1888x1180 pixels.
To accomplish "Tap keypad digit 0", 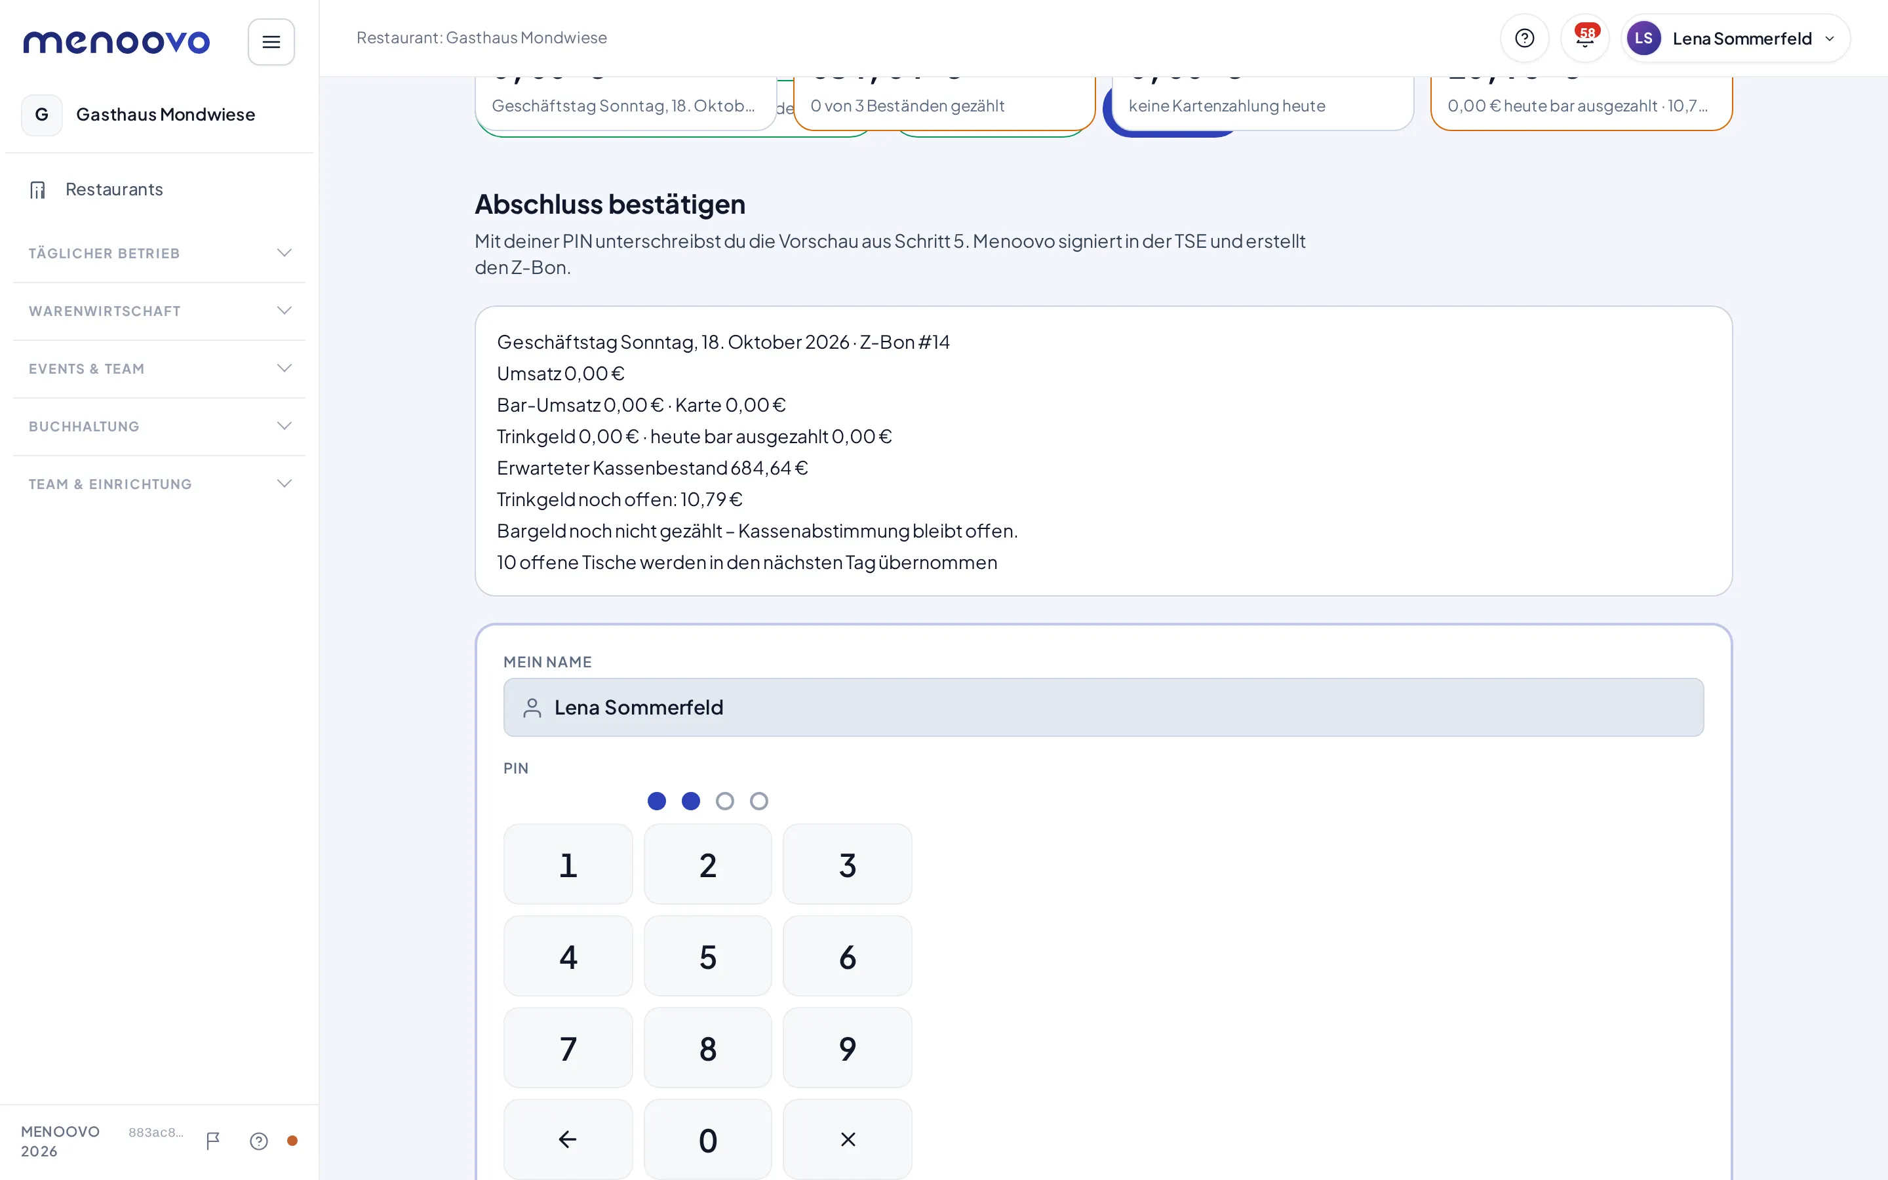I will pyautogui.click(x=707, y=1139).
